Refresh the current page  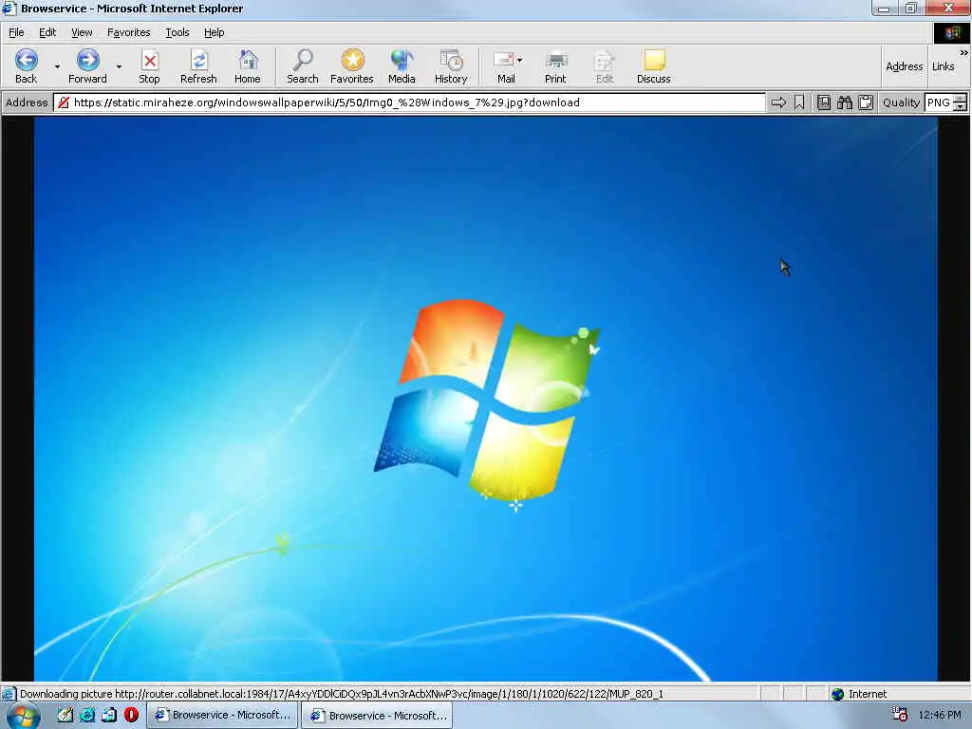[198, 66]
